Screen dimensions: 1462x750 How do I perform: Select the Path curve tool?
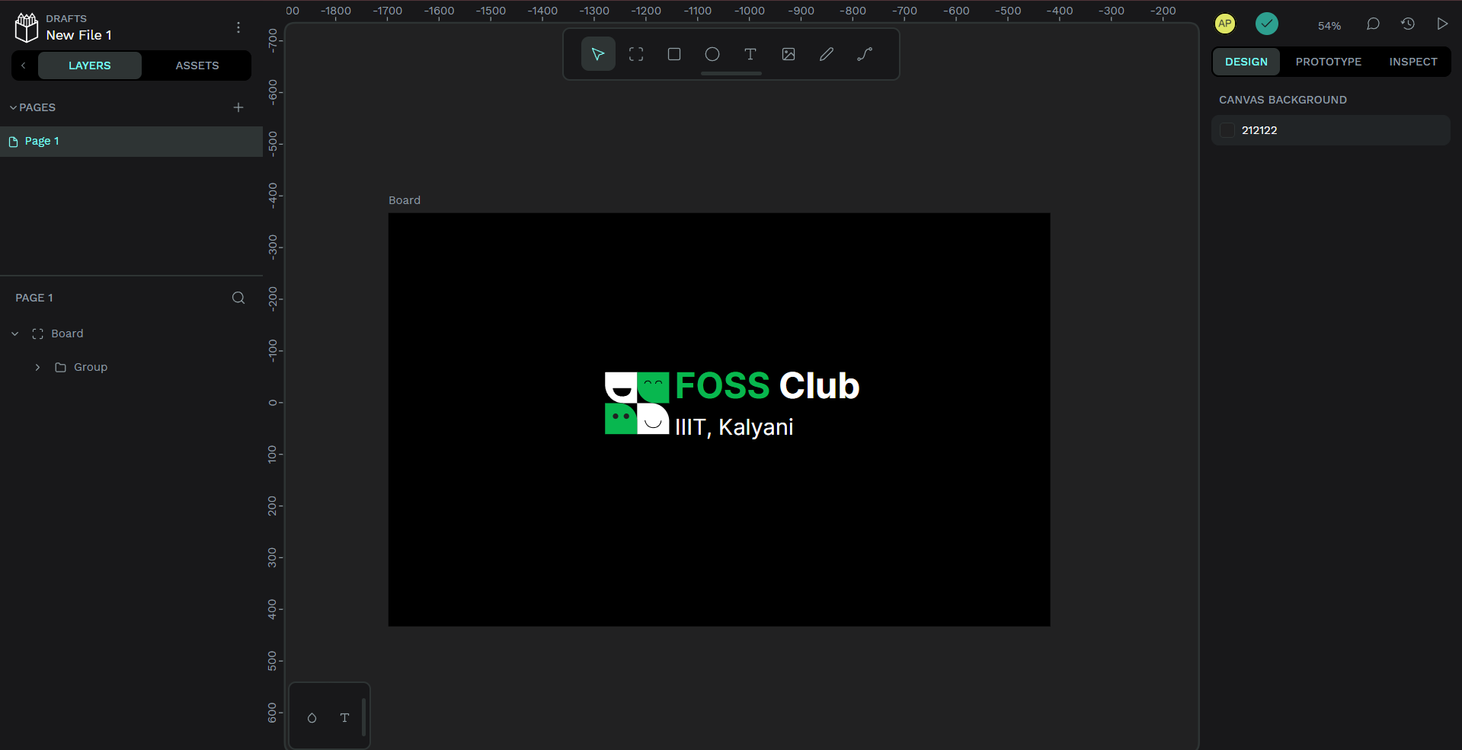(x=865, y=54)
